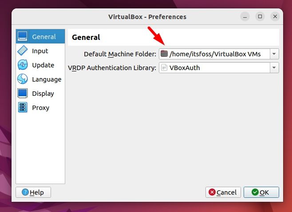This screenshot has width=292, height=212.
Task: Click the Input keyboard icon
Action: tap(23, 51)
